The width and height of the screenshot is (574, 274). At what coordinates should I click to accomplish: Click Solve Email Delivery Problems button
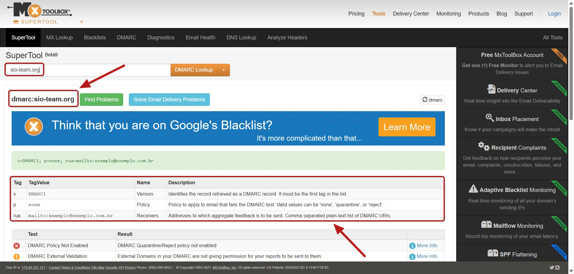169,100
